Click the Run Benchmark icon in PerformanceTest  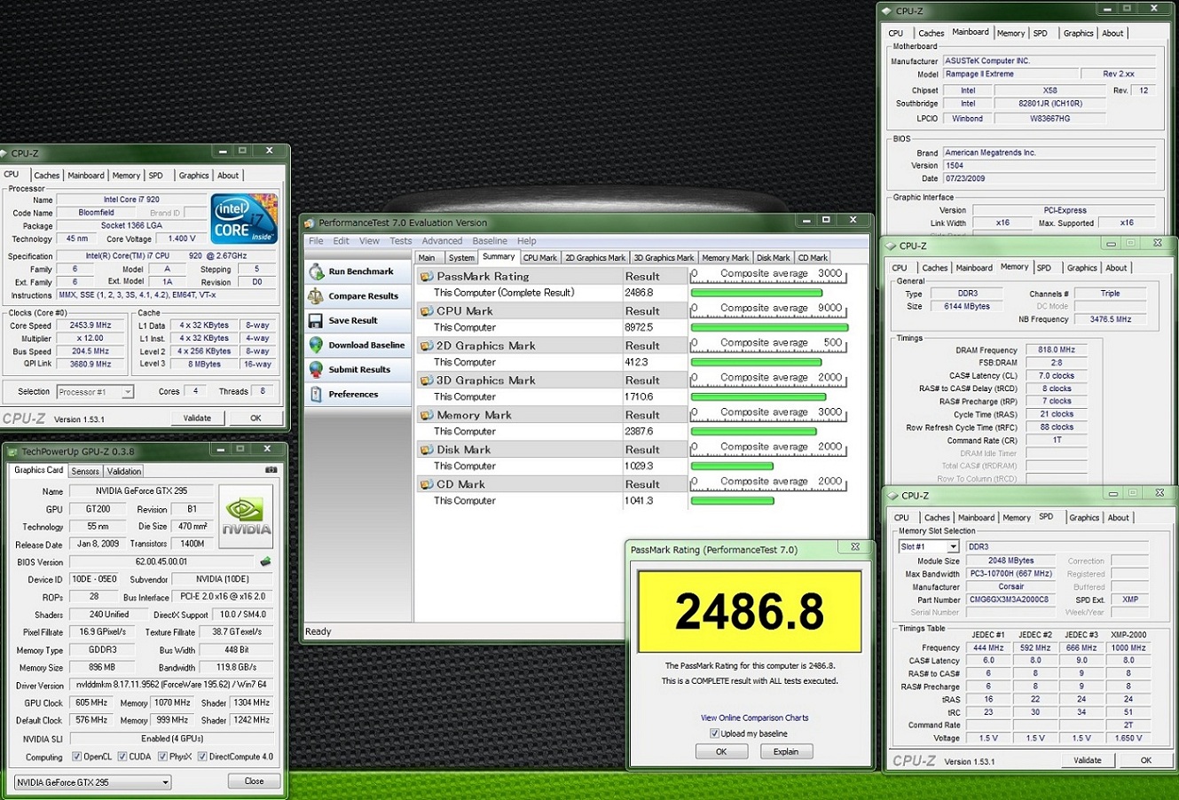click(x=316, y=271)
